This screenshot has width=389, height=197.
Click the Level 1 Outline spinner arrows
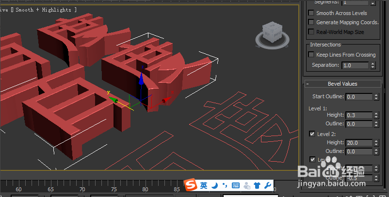(376, 124)
